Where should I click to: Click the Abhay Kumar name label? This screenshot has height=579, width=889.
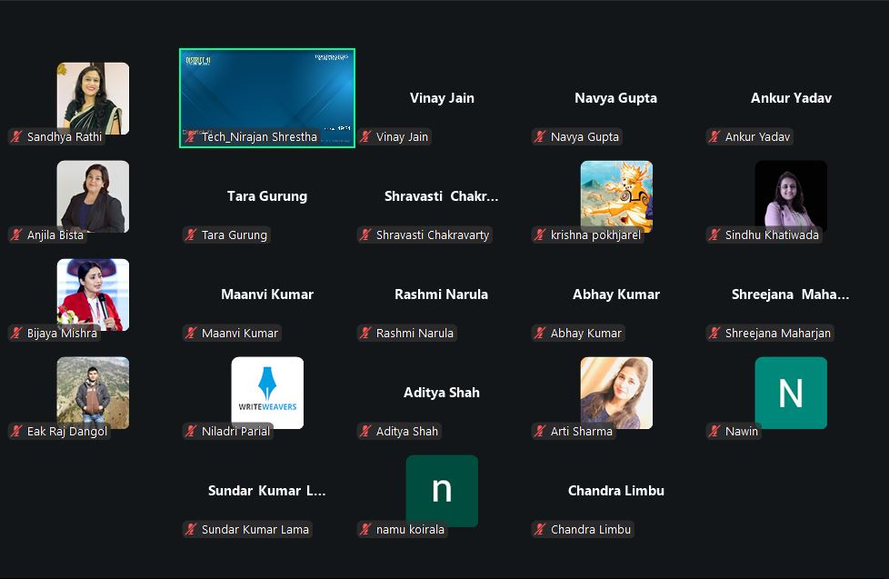586,334
